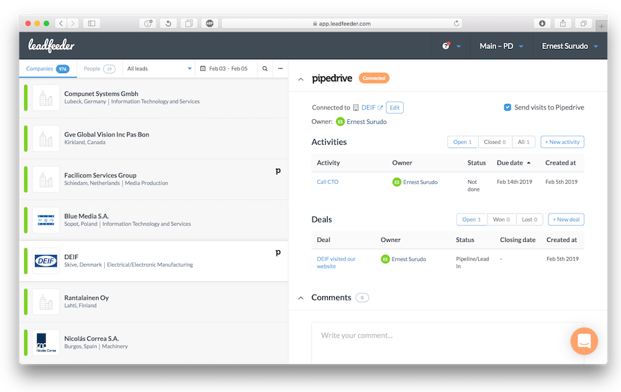The height and width of the screenshot is (392, 621).
Task: Click the browser reload icon in address bar
Action: click(456, 23)
